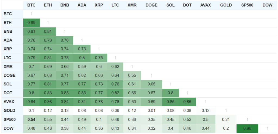Select the 0.89 ETH-BTC correlation cell
Viewport: 278px width, 134px height.
tap(31, 23)
